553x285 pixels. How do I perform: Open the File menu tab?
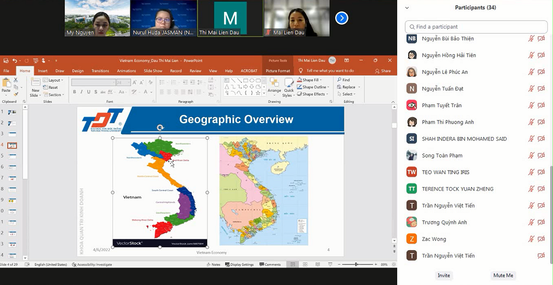coord(6,71)
